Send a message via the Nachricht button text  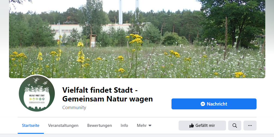[x=217, y=104]
